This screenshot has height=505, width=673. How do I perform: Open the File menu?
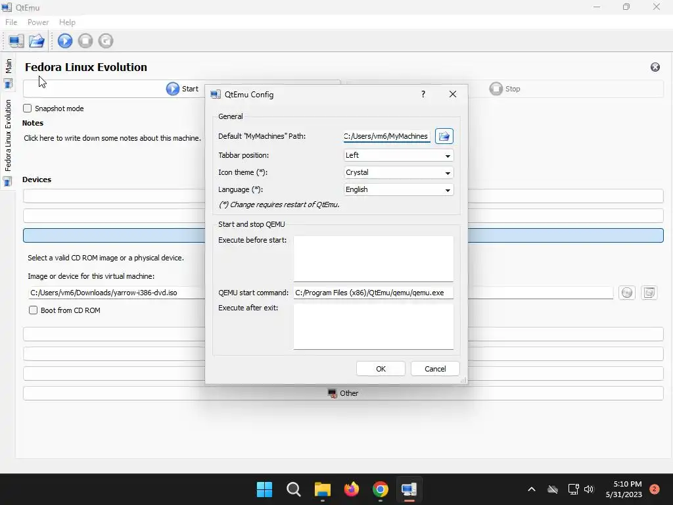coord(11,22)
